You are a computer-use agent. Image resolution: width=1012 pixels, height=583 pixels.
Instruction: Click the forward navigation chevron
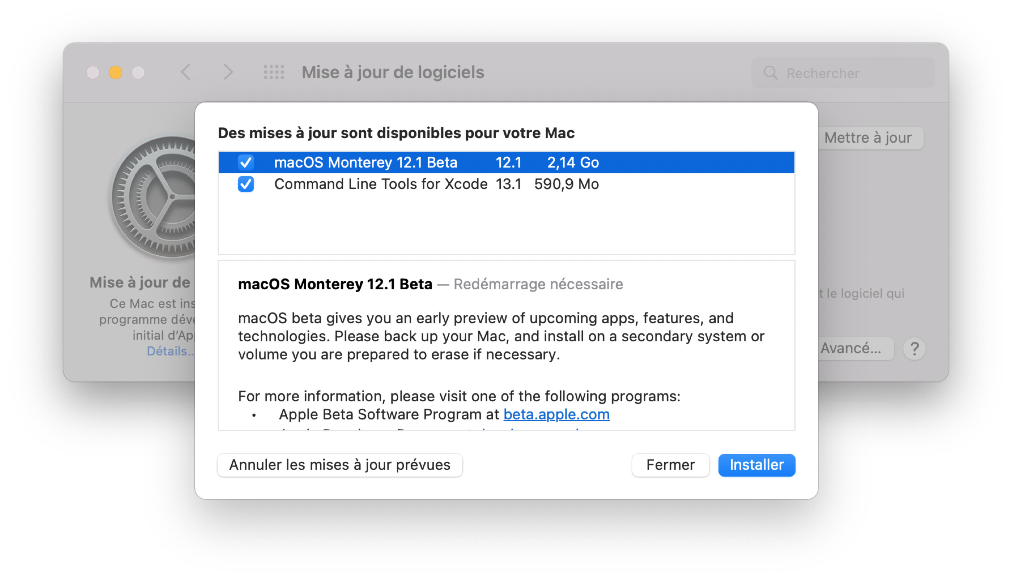coord(228,72)
